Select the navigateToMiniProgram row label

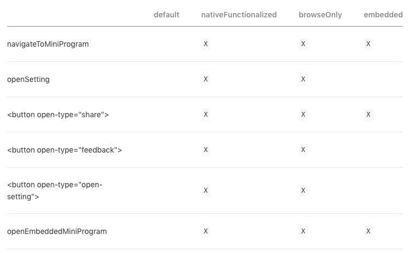click(48, 44)
